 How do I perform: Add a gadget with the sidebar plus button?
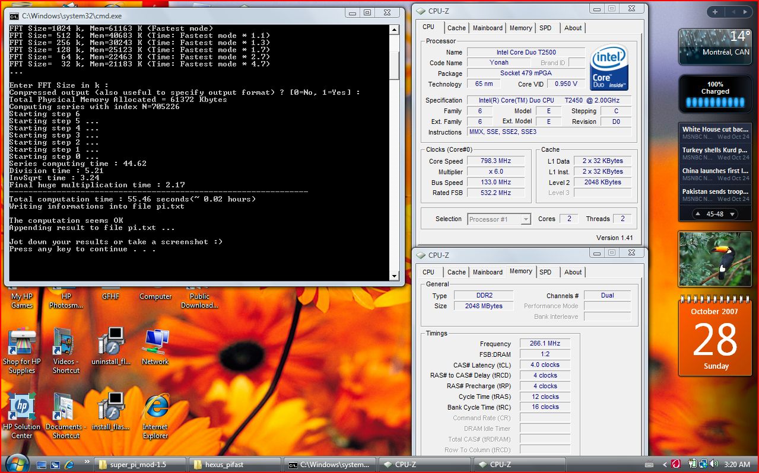(x=715, y=11)
